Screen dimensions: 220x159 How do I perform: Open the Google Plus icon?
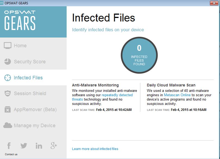coord(54,145)
